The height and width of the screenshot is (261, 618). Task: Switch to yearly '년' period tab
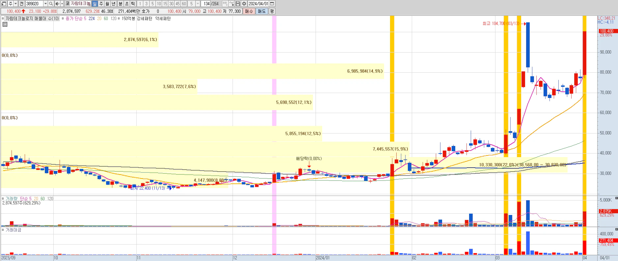(x=114, y=4)
